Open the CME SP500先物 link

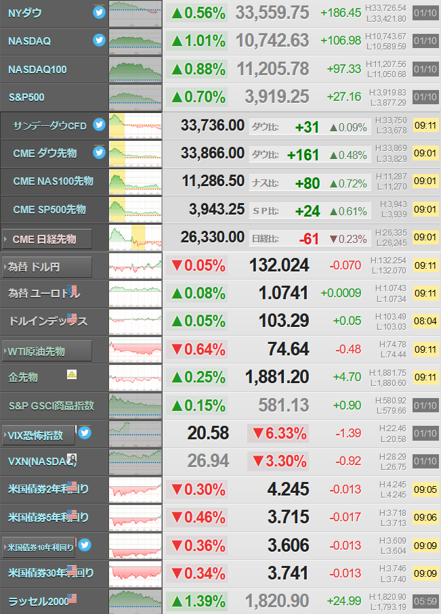(49, 209)
